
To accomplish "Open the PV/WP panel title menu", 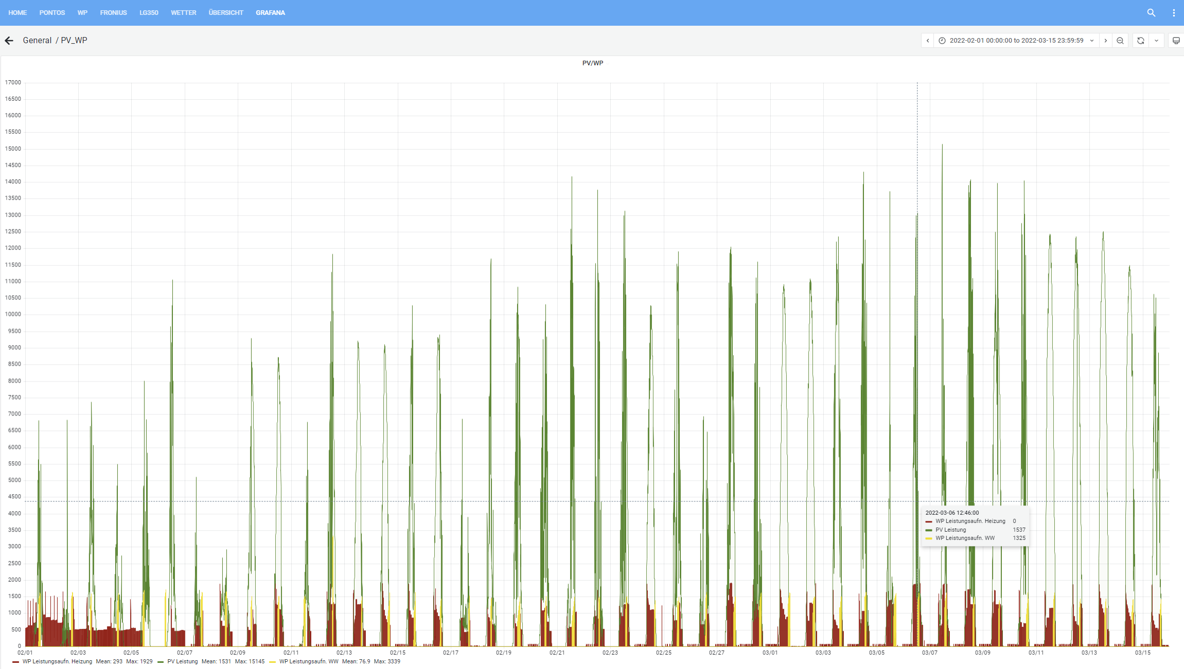I will (x=592, y=63).
